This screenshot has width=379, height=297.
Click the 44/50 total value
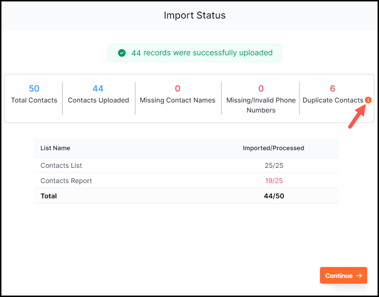click(x=274, y=196)
